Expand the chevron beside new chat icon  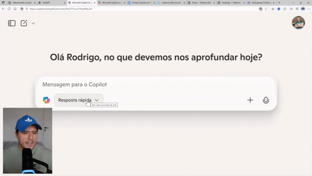coord(33,23)
